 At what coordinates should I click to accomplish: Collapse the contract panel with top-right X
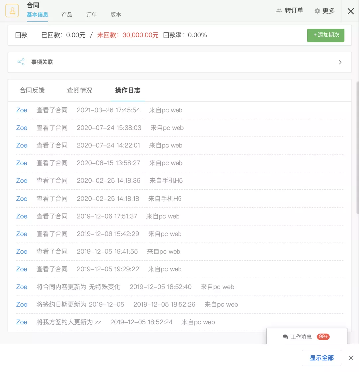[350, 11]
